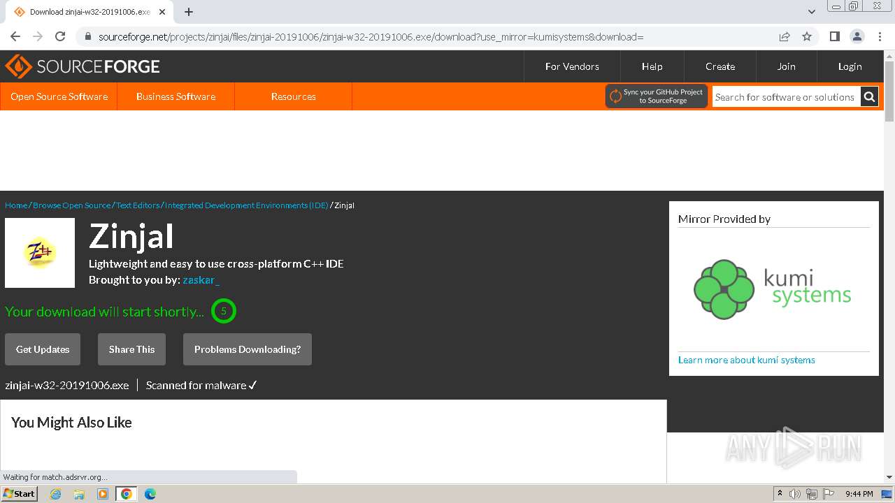This screenshot has width=895, height=503.
Task: Click the search magnifier button
Action: [869, 97]
